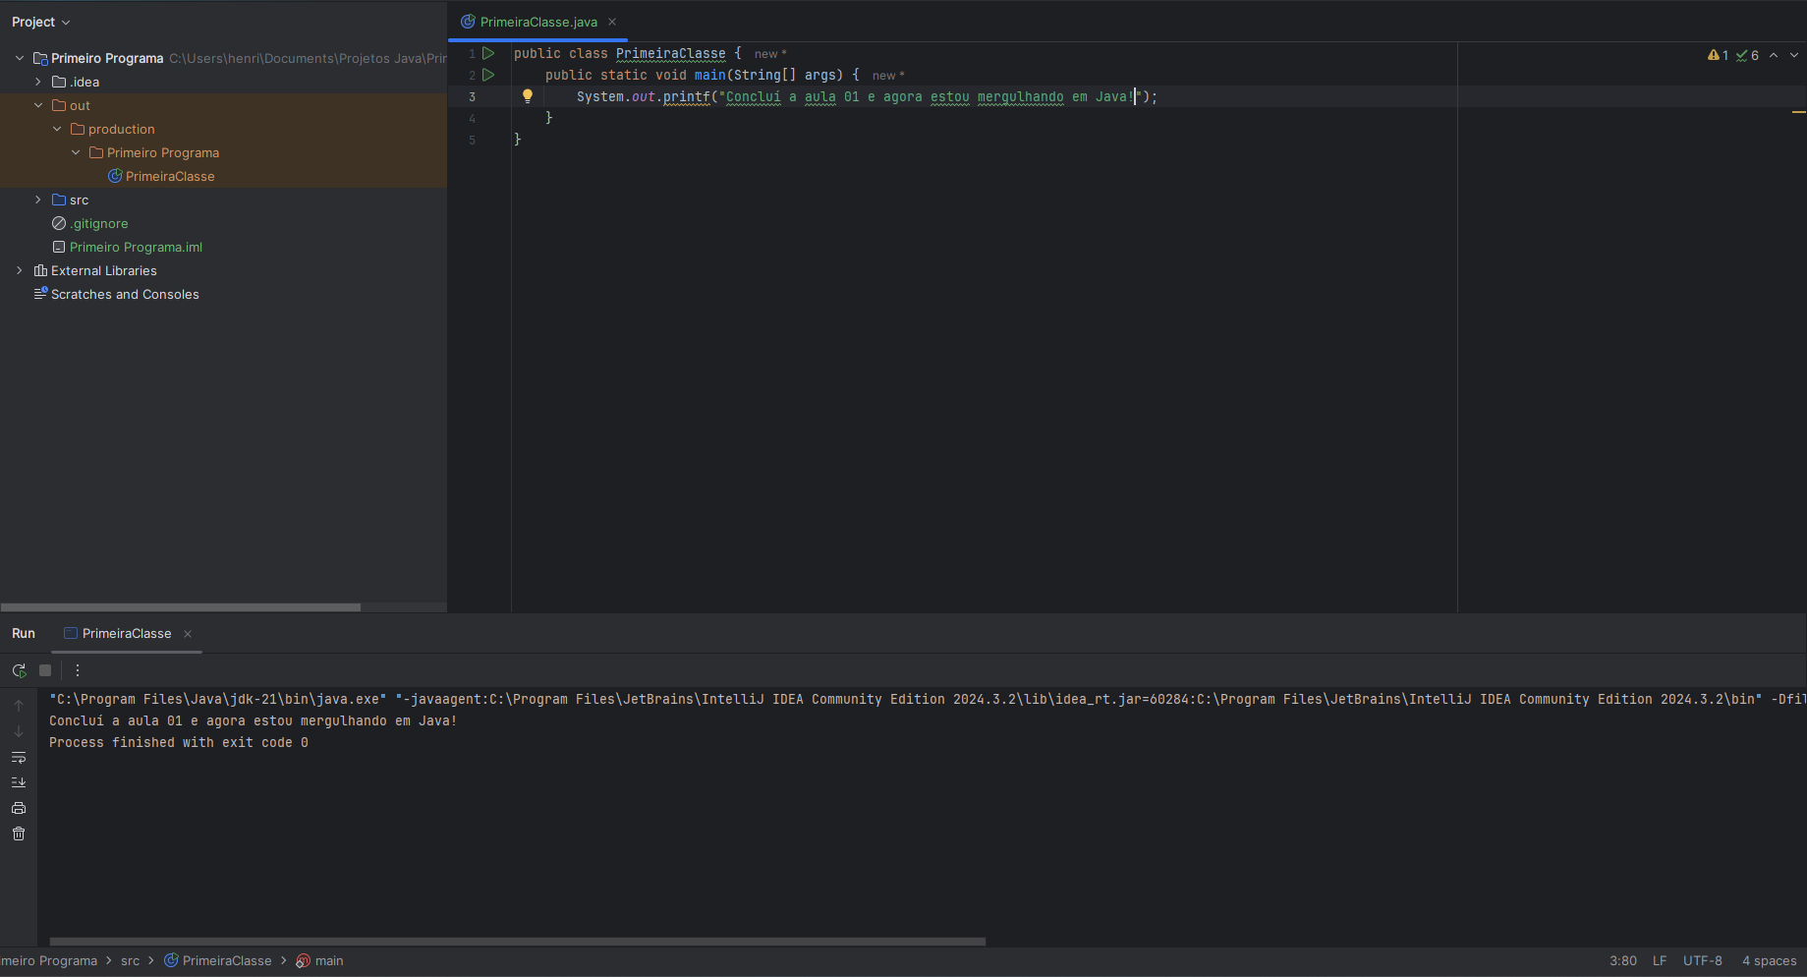Image resolution: width=1807 pixels, height=977 pixels.
Task: Click the Down the Stack Trace arrow
Action: pos(19,731)
